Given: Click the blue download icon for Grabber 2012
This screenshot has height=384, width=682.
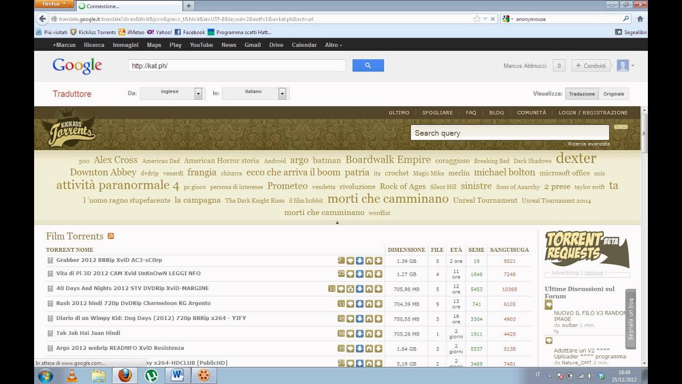Looking at the screenshot, I should 360,261.
